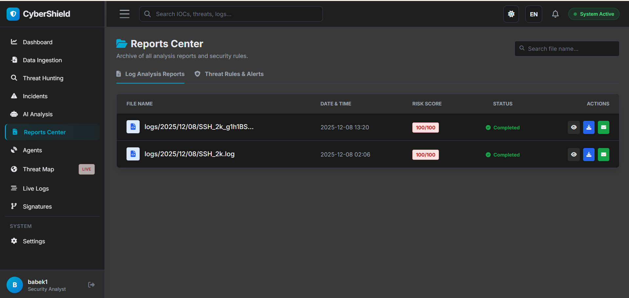
Task: Open the babek1 user profile avatar
Action: click(15, 285)
